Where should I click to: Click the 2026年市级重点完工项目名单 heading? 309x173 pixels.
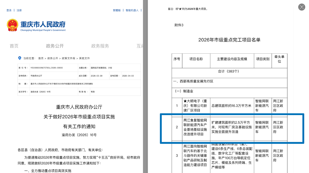(x=229, y=40)
